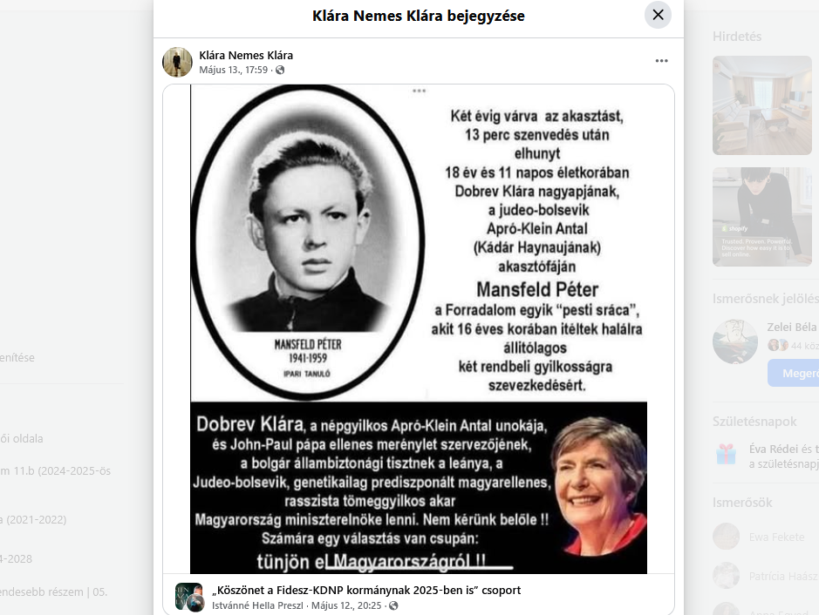The height and width of the screenshot is (615, 819).
Task: Click Zelei Béla friend suggestion avatar
Action: point(735,341)
